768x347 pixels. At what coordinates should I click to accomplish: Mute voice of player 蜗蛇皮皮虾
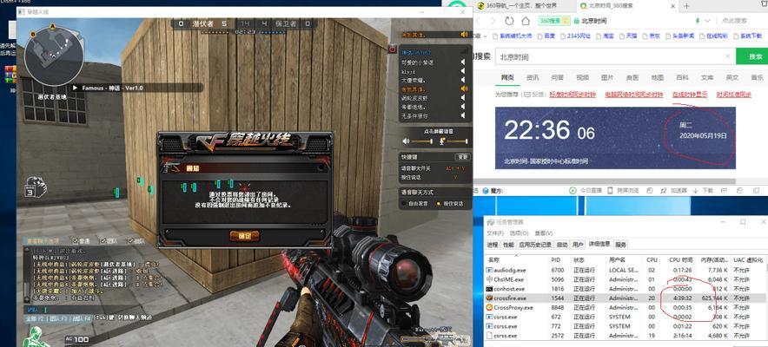462,98
